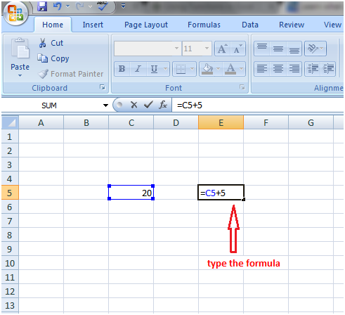Expand the Borders dropdown arrow
Screen dimensions: 345x315
tap(193, 69)
